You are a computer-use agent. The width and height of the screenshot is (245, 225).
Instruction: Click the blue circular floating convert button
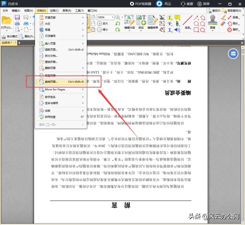pyautogui.click(x=233, y=54)
